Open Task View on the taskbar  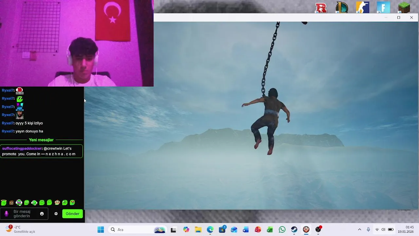[173, 230]
